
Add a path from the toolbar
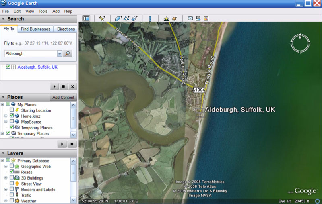(126, 18)
